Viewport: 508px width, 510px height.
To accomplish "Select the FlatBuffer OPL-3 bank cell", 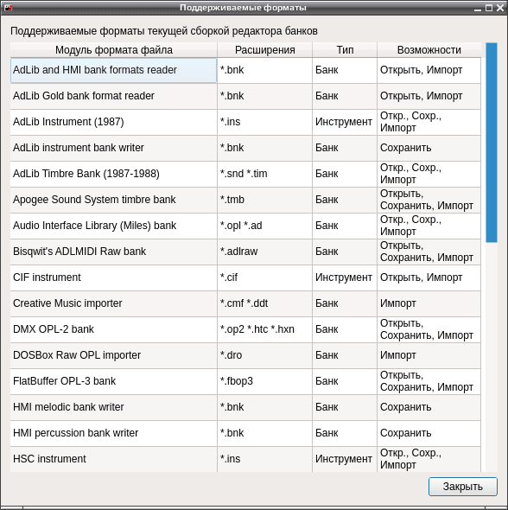I will click(114, 381).
